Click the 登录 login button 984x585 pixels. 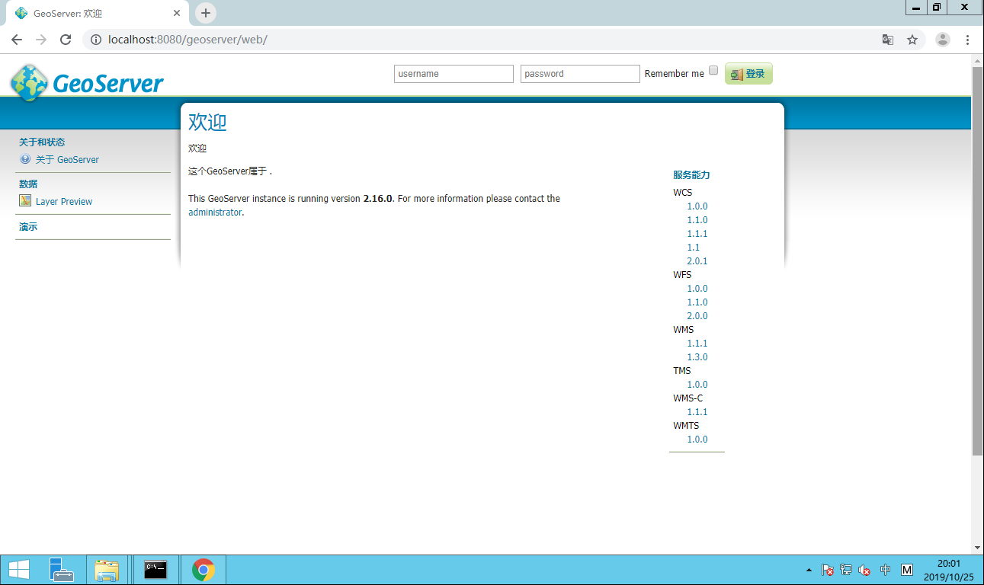748,74
